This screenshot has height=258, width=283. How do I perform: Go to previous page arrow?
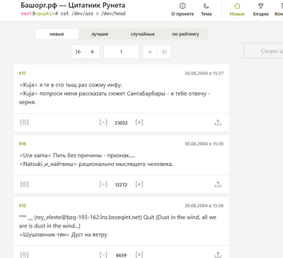pos(93,52)
